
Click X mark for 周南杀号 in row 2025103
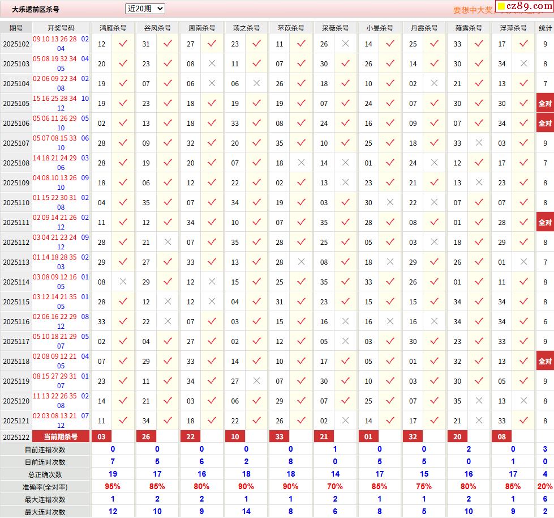212,63
